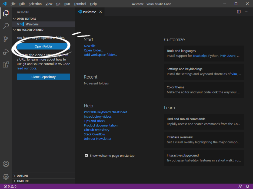The width and height of the screenshot is (253, 189).
Task: Open the Source Control view icon
Action: click(x=6, y=39)
